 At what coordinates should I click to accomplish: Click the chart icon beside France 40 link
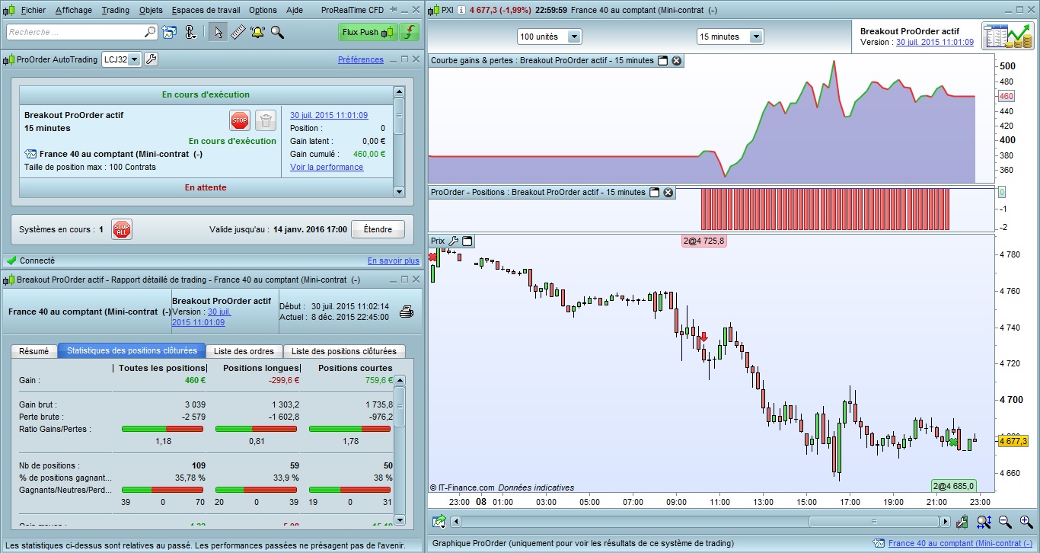(x=879, y=543)
